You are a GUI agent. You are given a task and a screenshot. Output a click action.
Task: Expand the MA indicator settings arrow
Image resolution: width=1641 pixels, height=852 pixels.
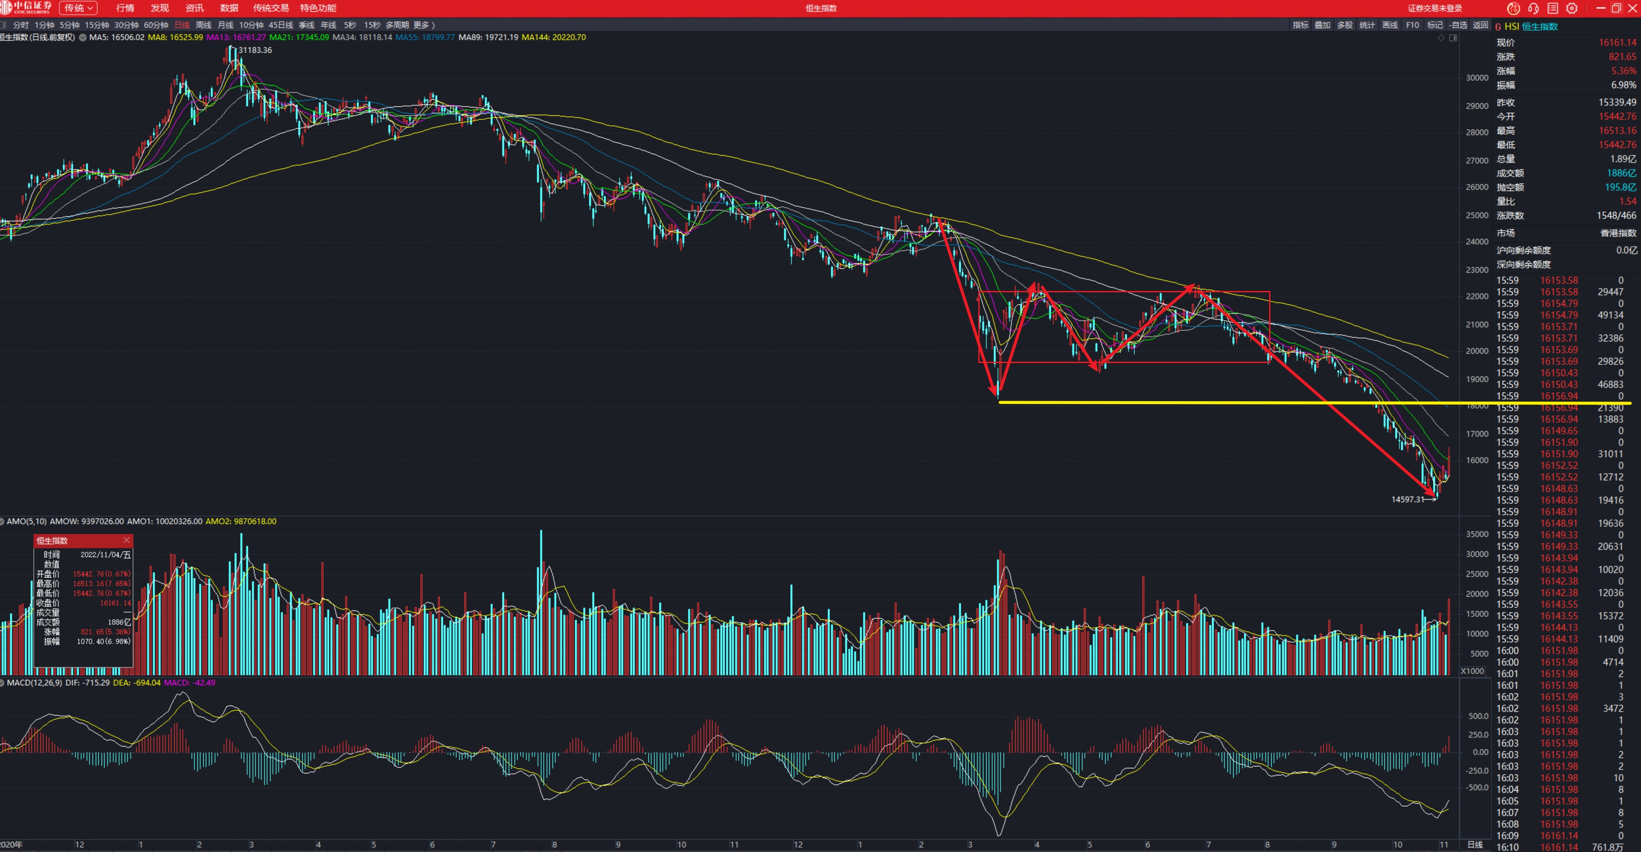point(83,38)
